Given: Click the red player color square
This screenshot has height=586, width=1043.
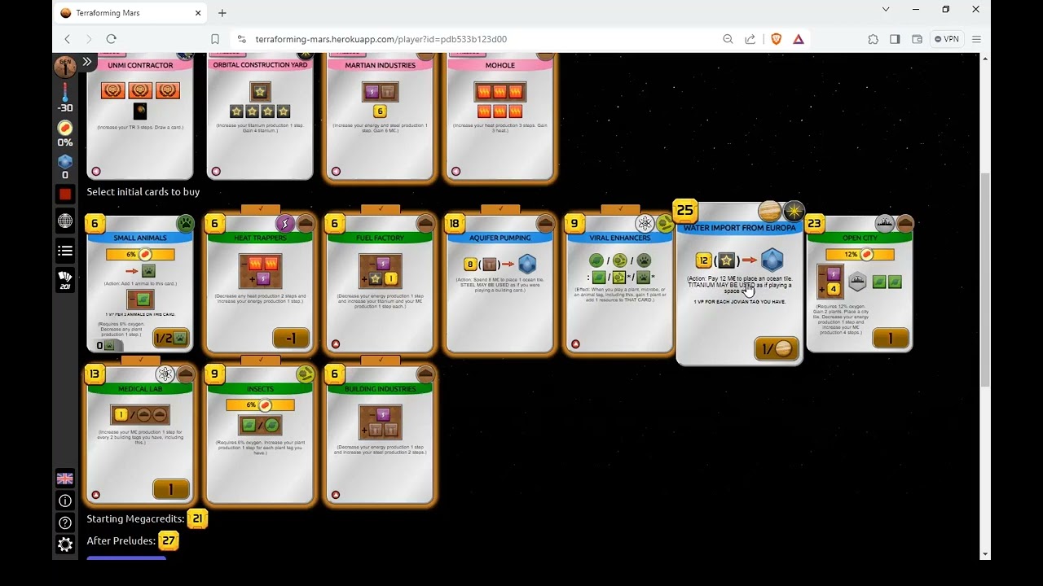Looking at the screenshot, I should [65, 194].
